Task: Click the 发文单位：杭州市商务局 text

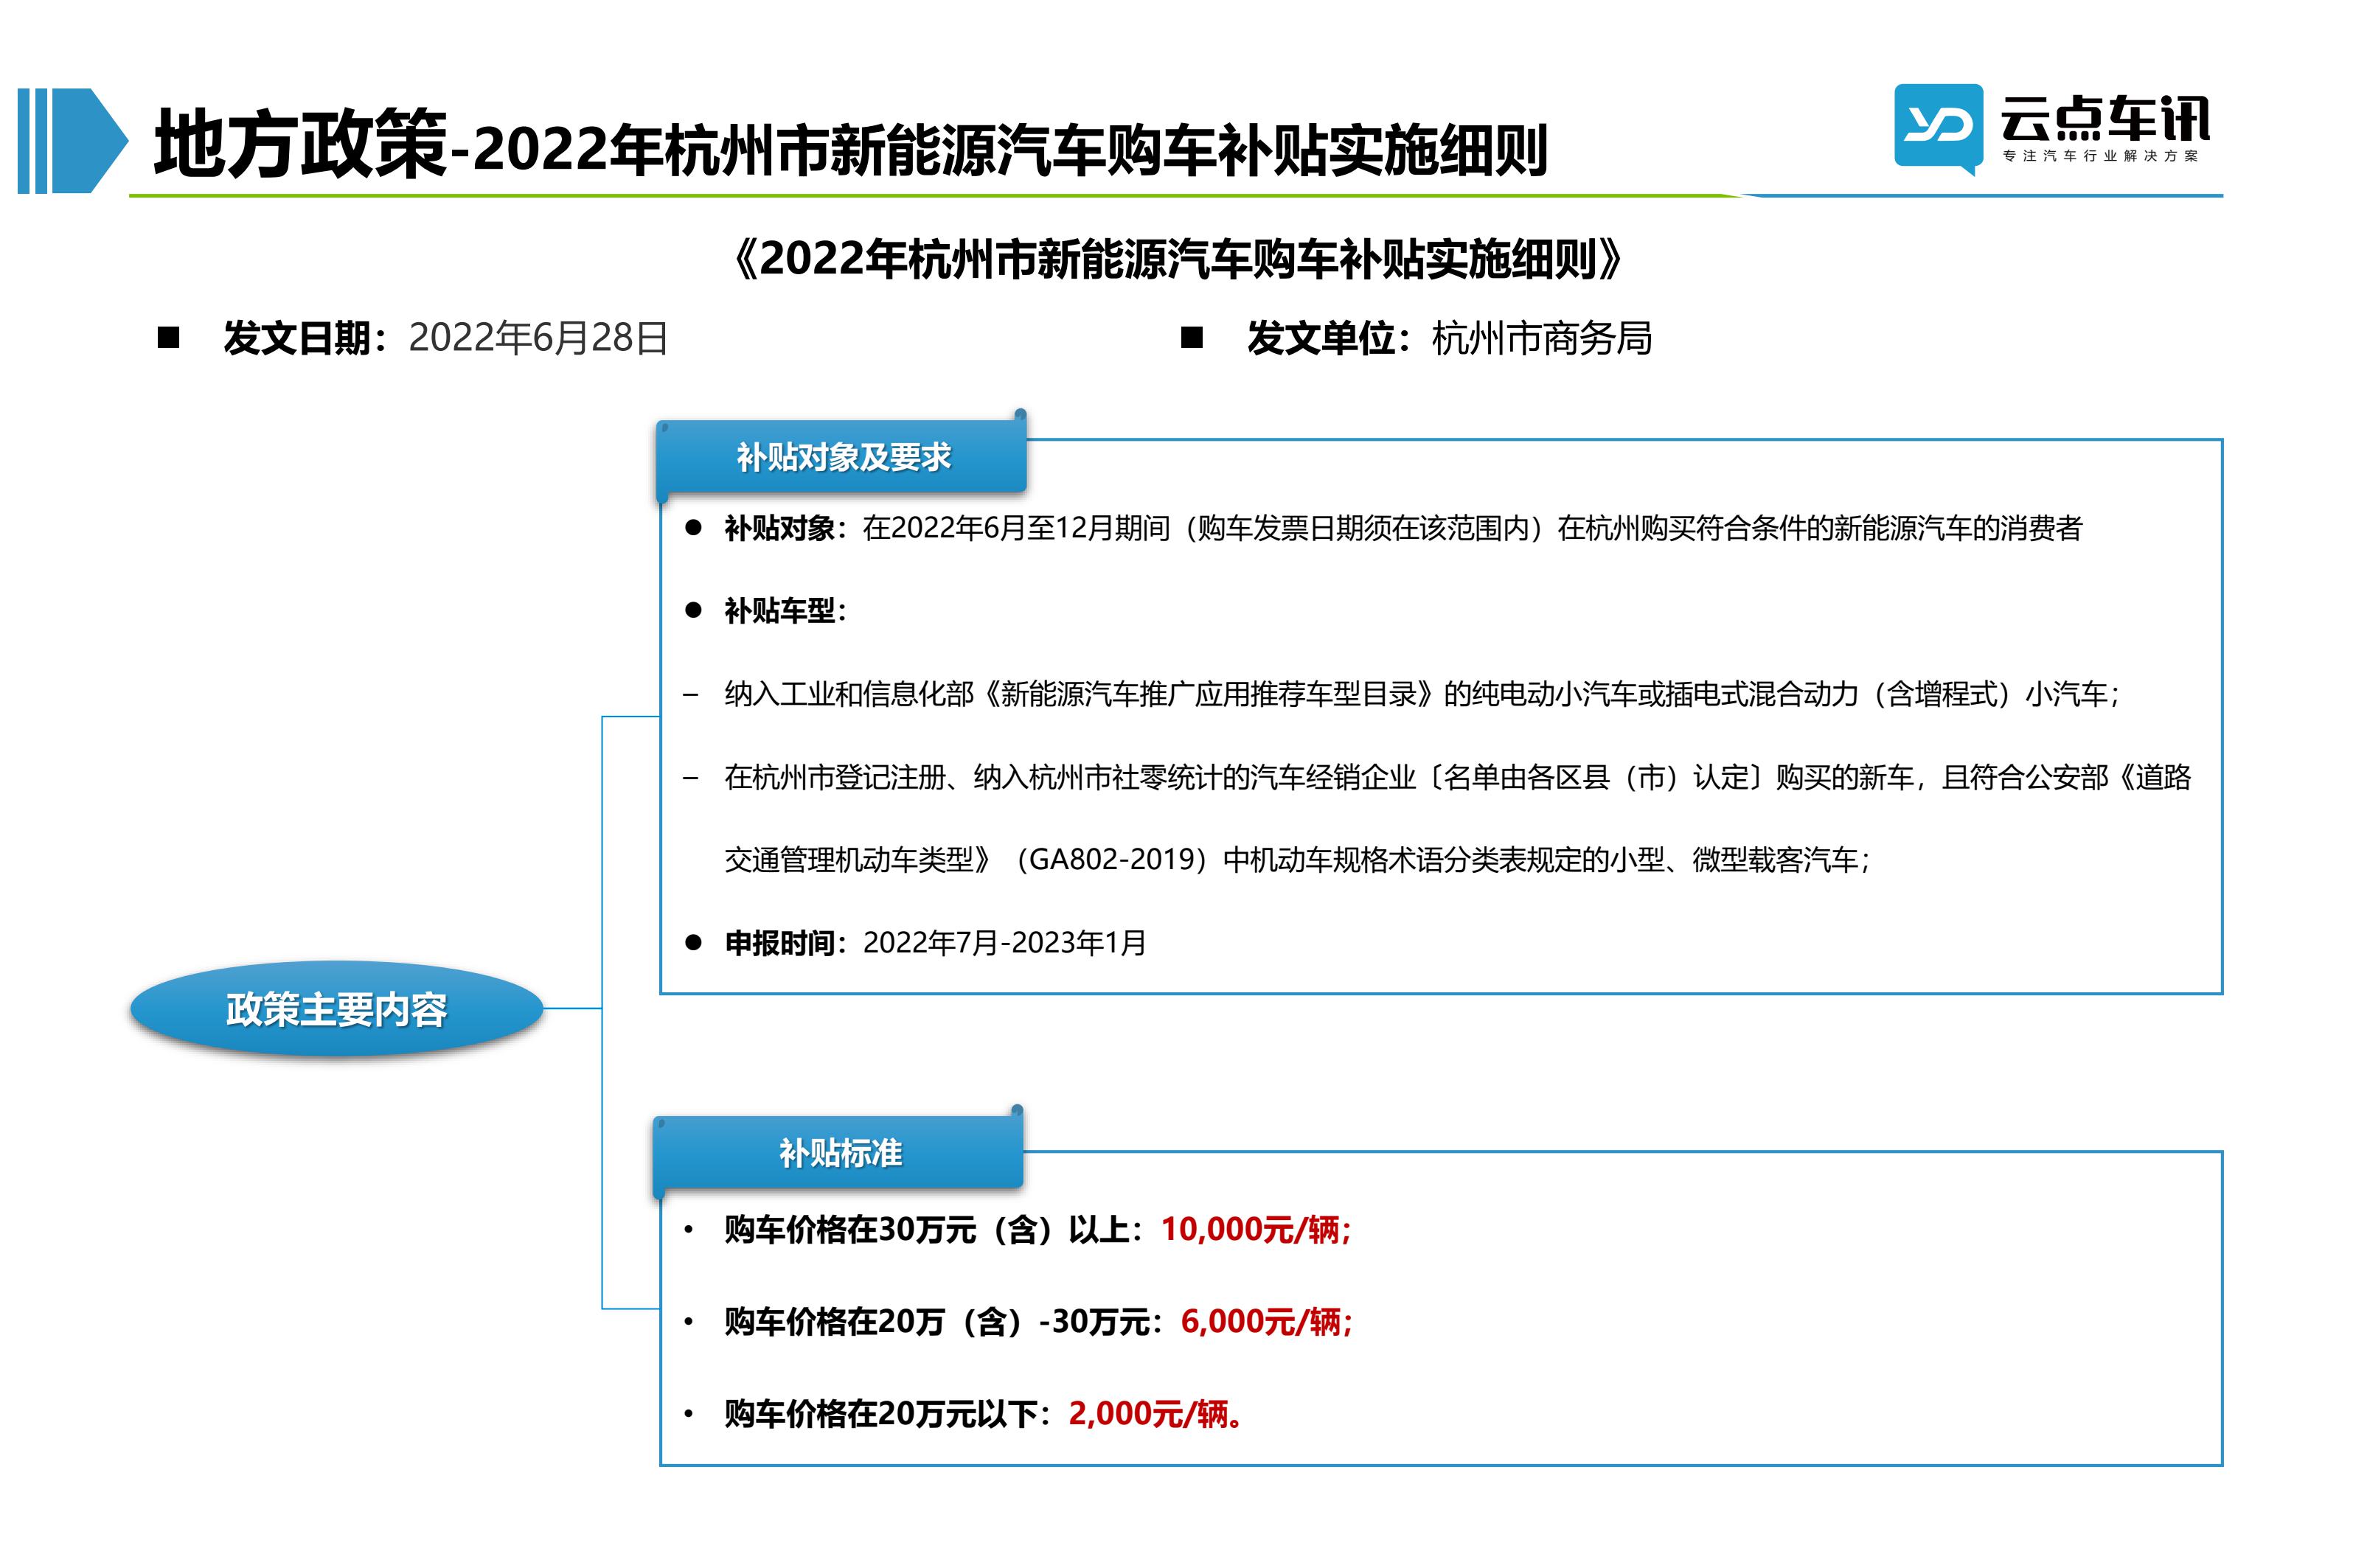Action: tap(1448, 338)
